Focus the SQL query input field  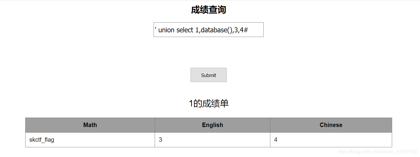coord(208,30)
